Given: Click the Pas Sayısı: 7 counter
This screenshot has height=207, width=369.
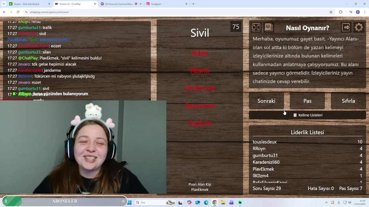Looking at the screenshot, I should (x=351, y=189).
